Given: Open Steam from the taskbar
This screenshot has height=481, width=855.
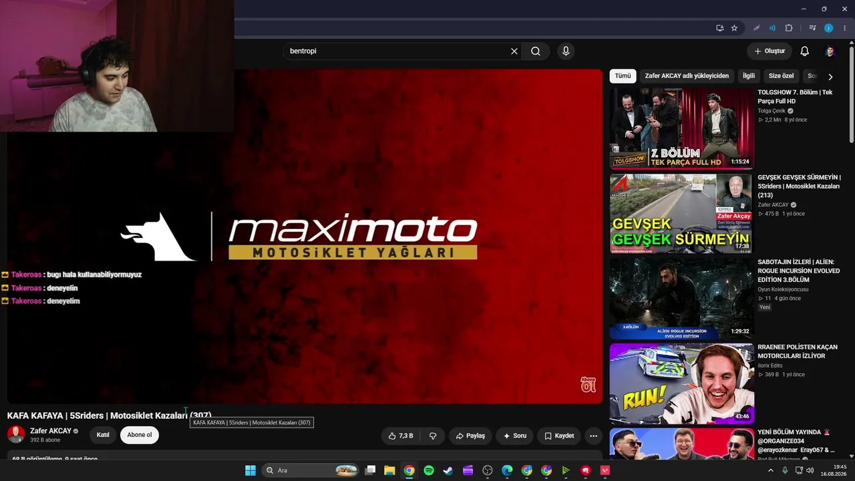Looking at the screenshot, I should 448,470.
